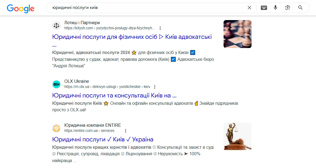The height and width of the screenshot is (168, 316).
Task: Open result Юридичні послуги ✓ Київ ✓ Україна
Action: (x=103, y=139)
